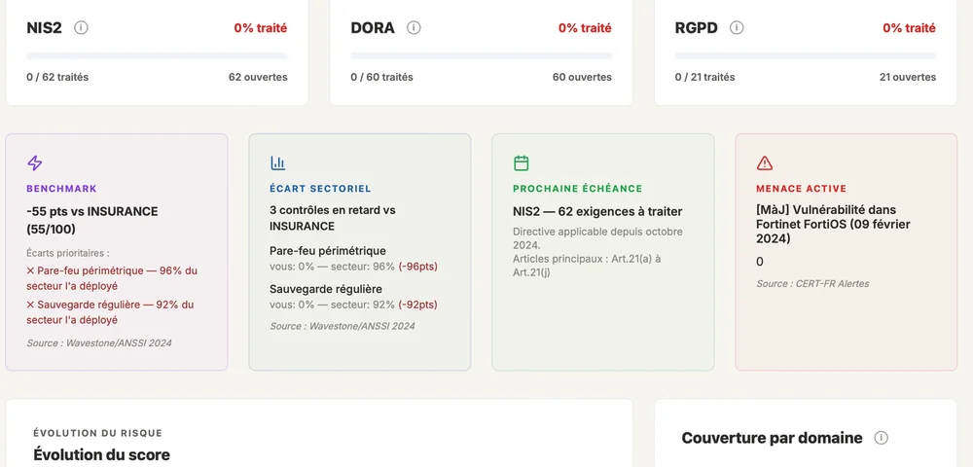This screenshot has height=467, width=973.
Task: Select the NIS2 card title
Action: [x=44, y=28]
